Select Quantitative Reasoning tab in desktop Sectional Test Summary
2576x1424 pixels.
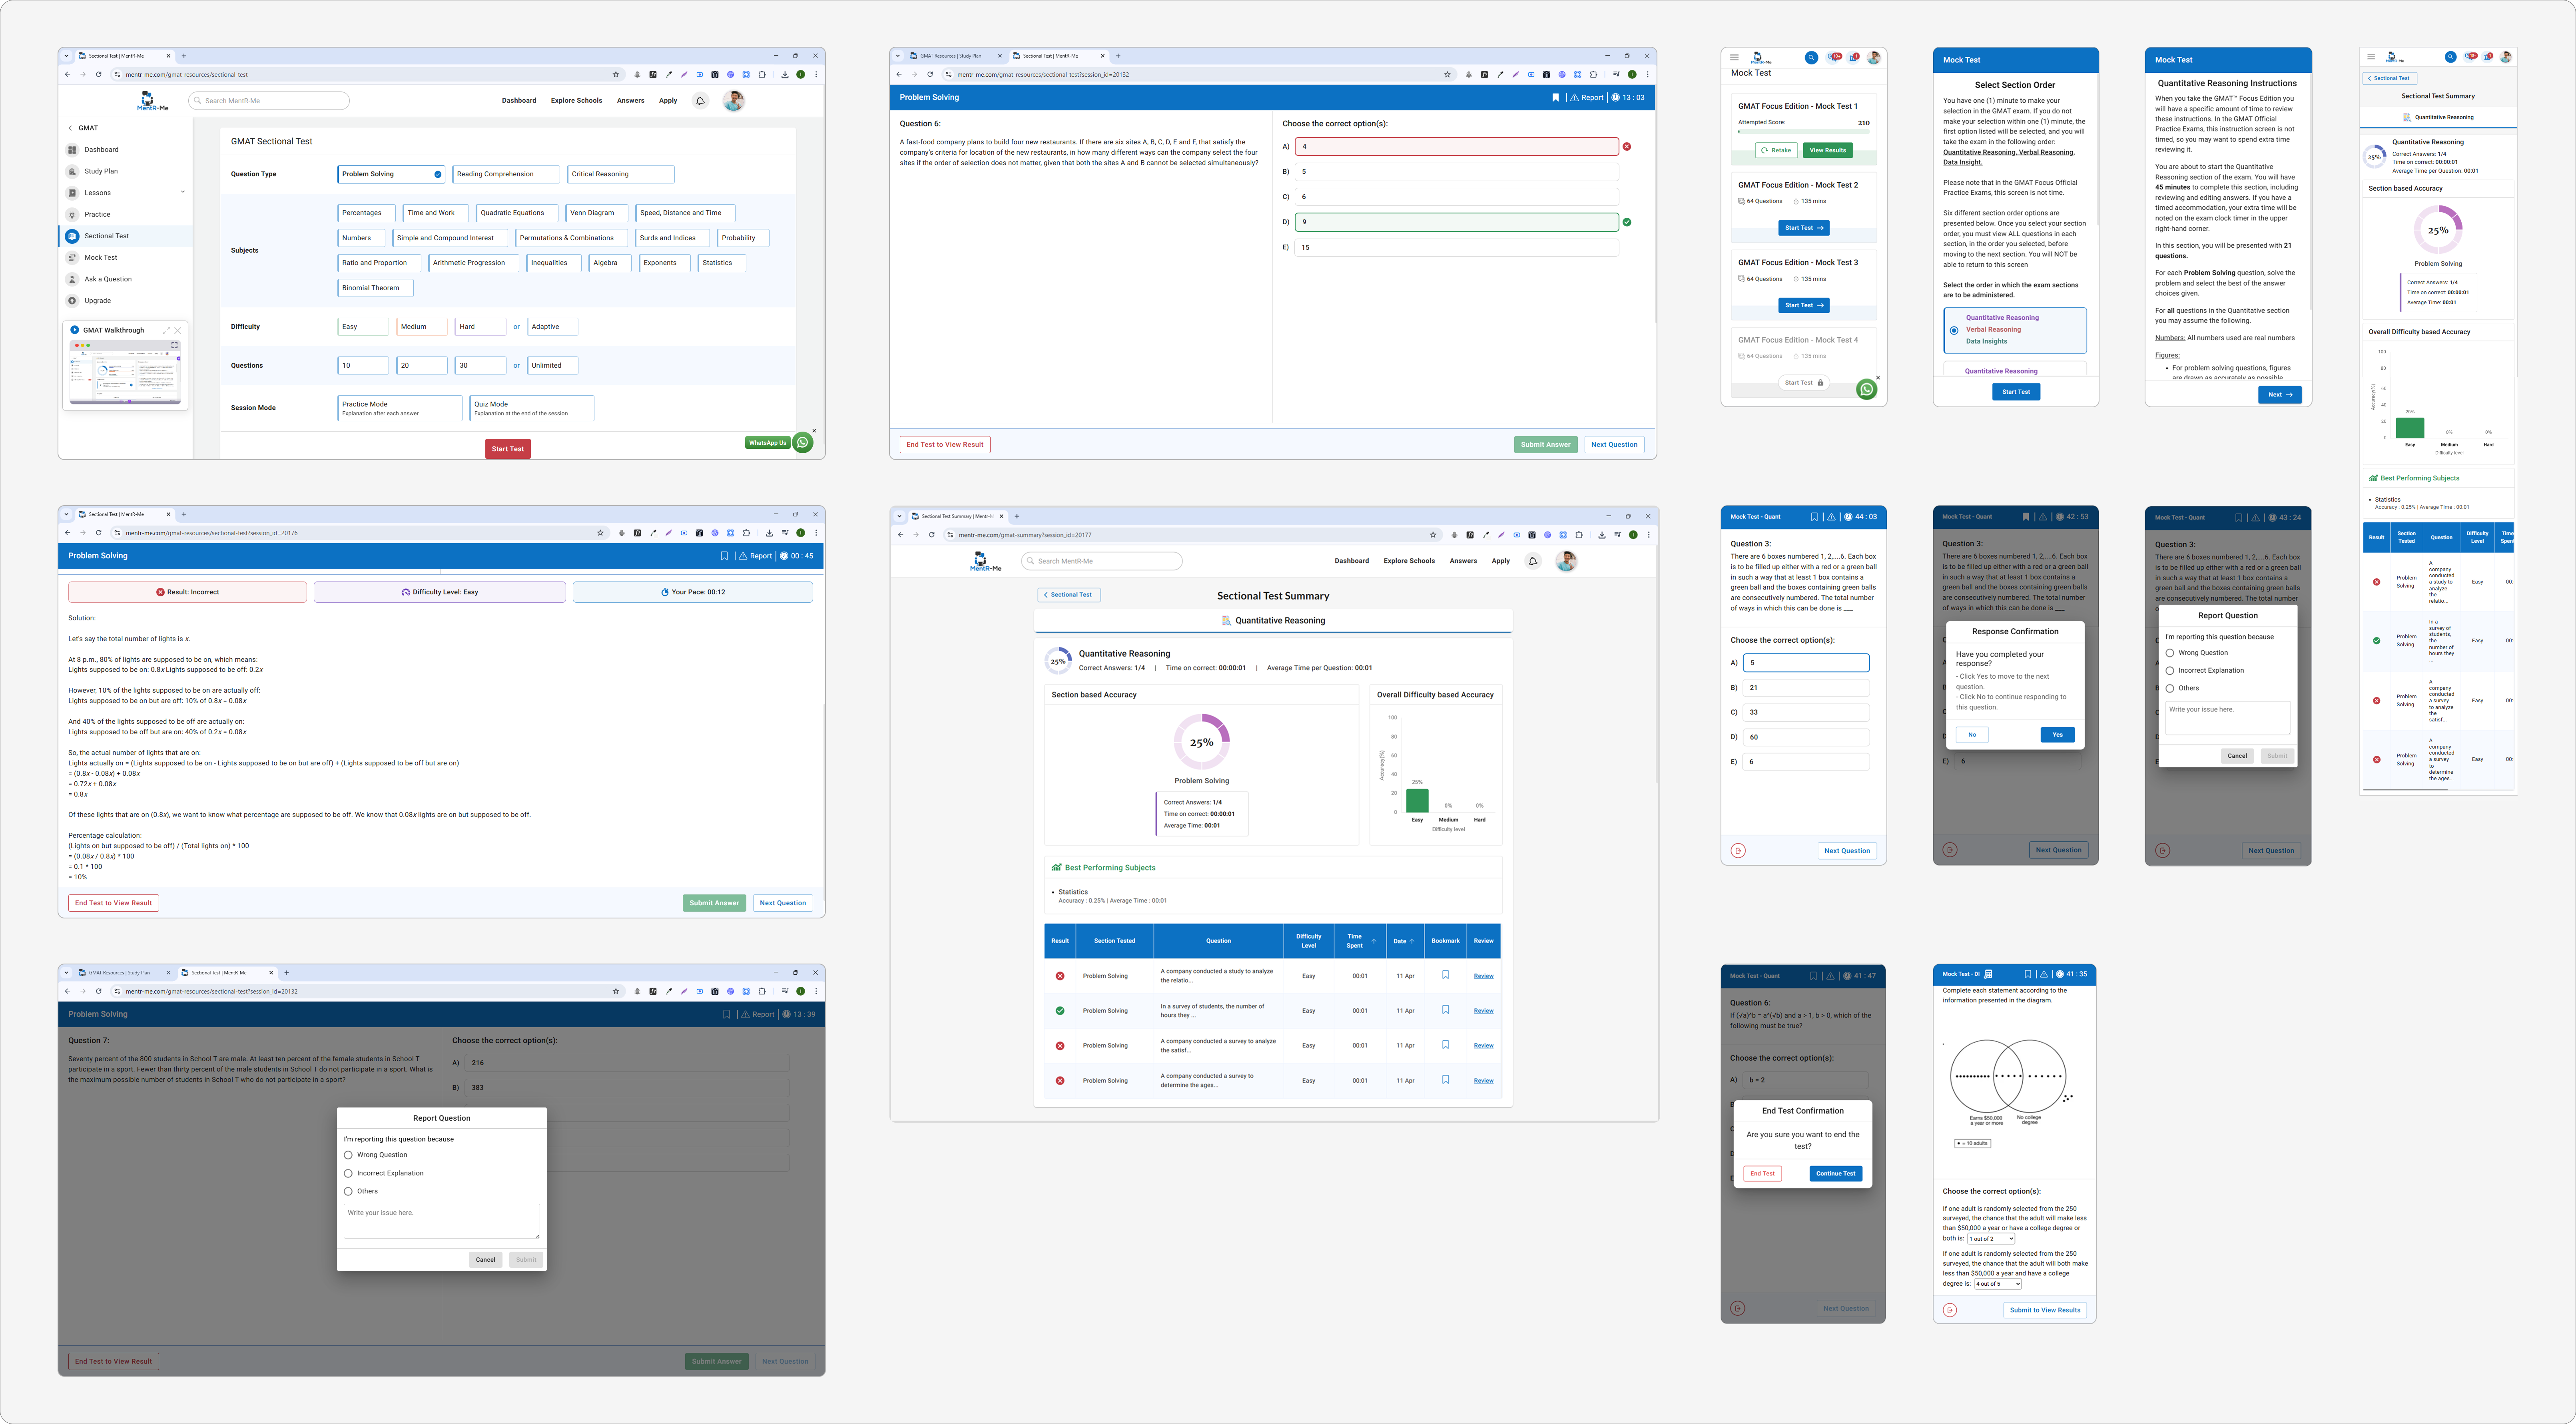coord(1273,621)
